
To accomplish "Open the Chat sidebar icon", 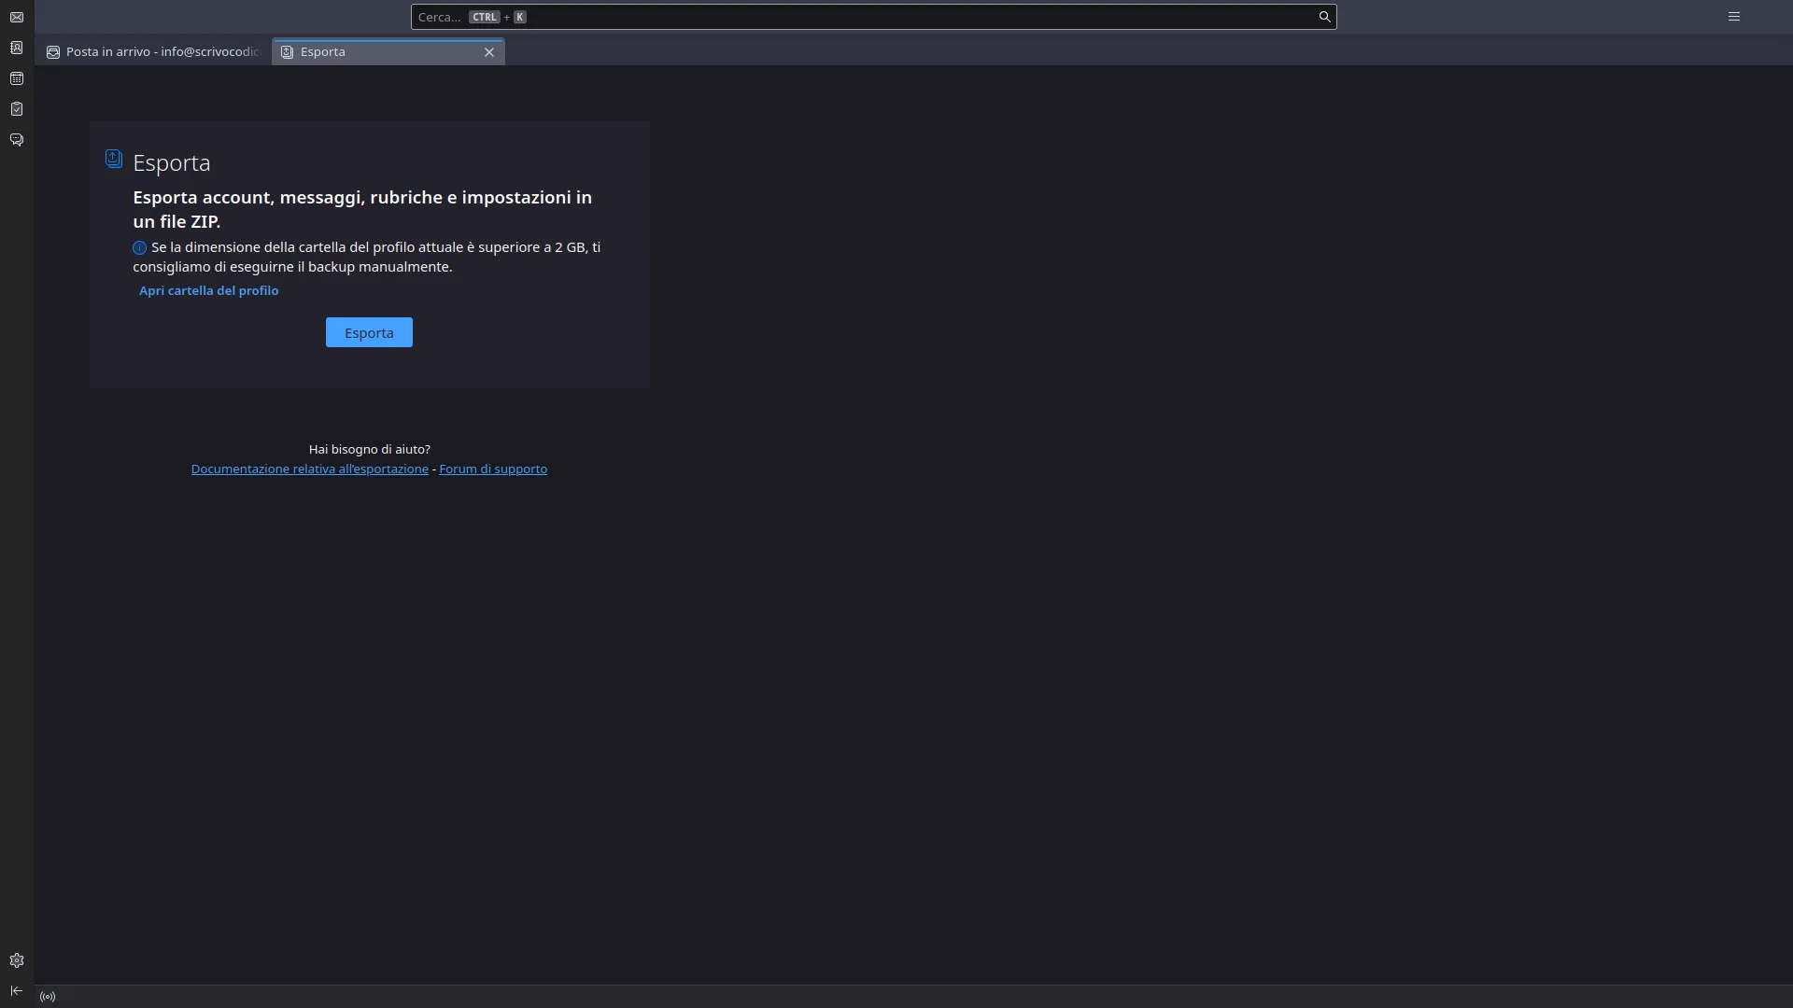I will pos(17,140).
